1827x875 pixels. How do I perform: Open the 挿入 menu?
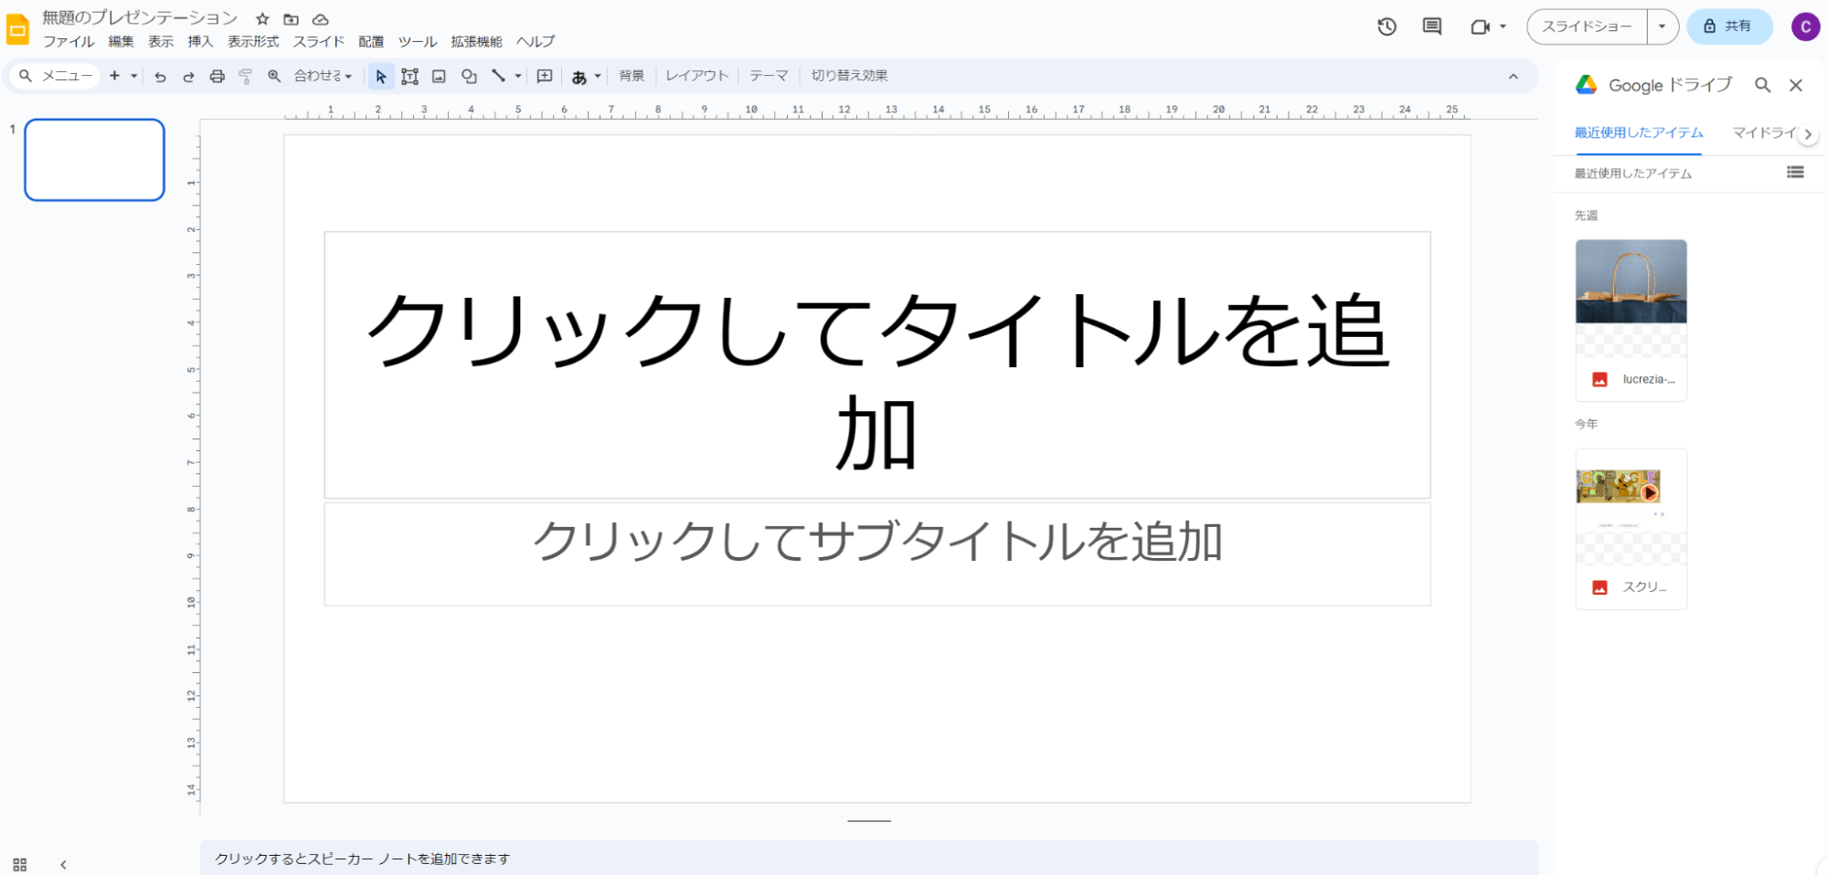click(x=200, y=42)
